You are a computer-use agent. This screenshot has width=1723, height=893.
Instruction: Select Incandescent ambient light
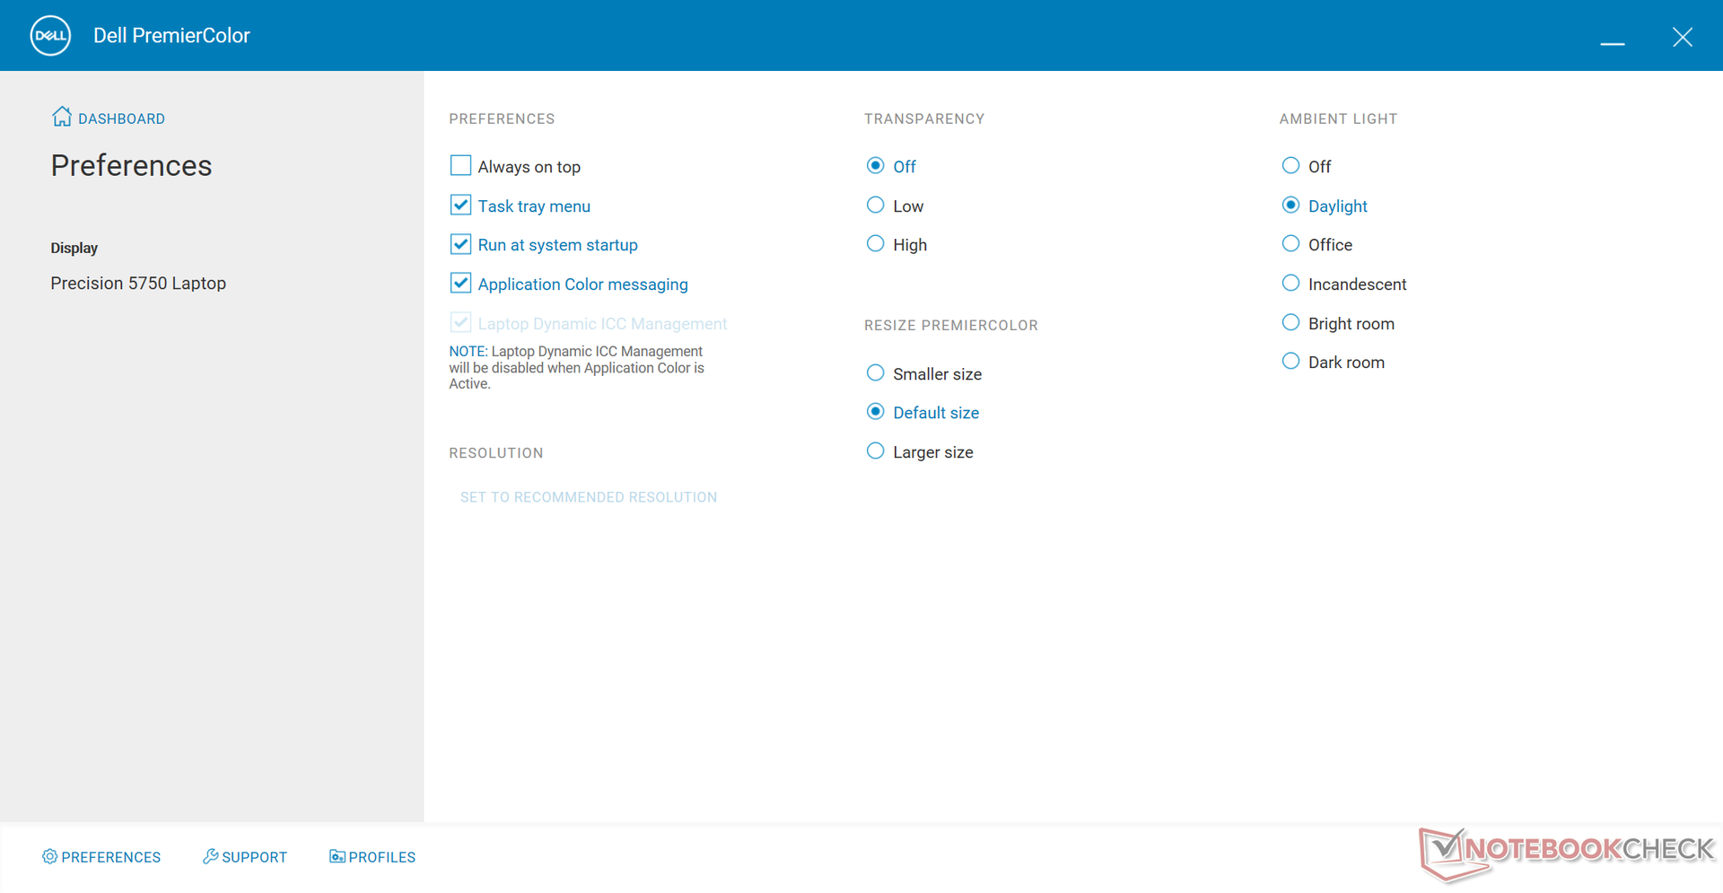[1290, 284]
